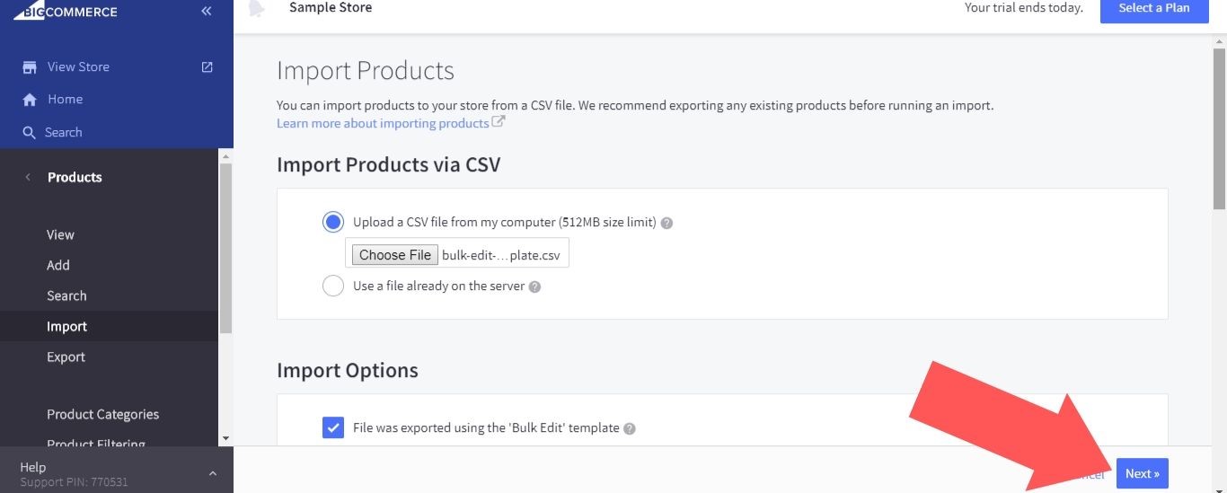Click the Home house icon
Image resolution: width=1227 pixels, height=493 pixels.
(30, 100)
